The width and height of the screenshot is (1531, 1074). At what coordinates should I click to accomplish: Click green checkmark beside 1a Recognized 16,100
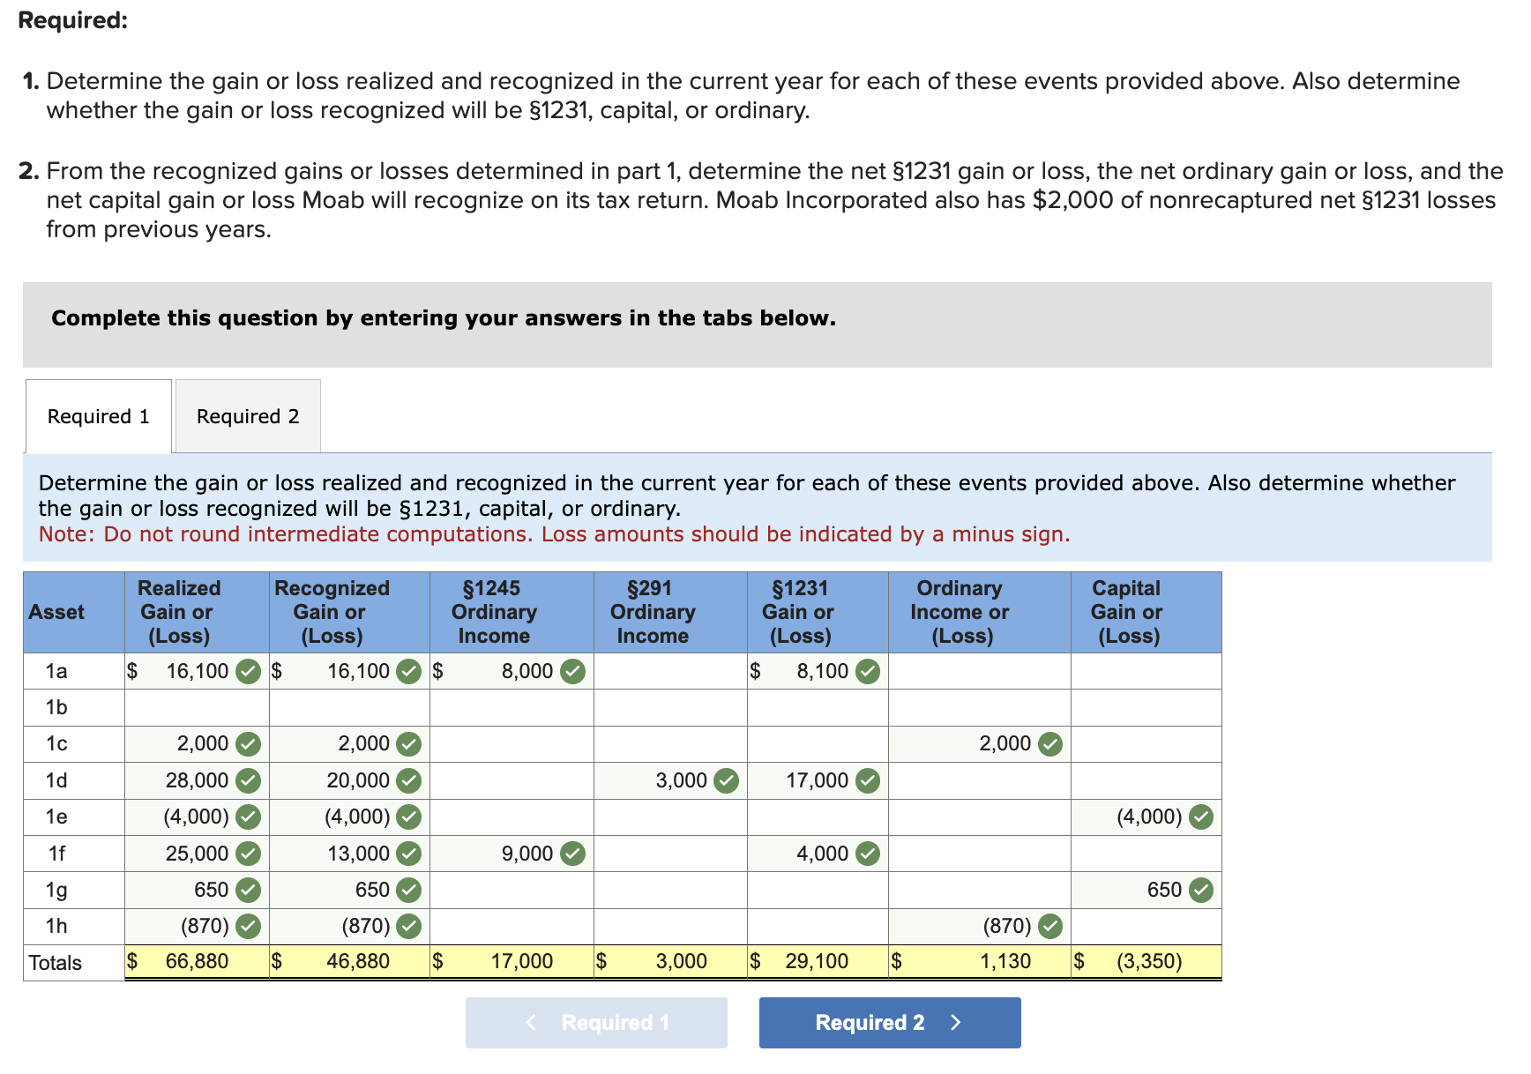[x=408, y=672]
